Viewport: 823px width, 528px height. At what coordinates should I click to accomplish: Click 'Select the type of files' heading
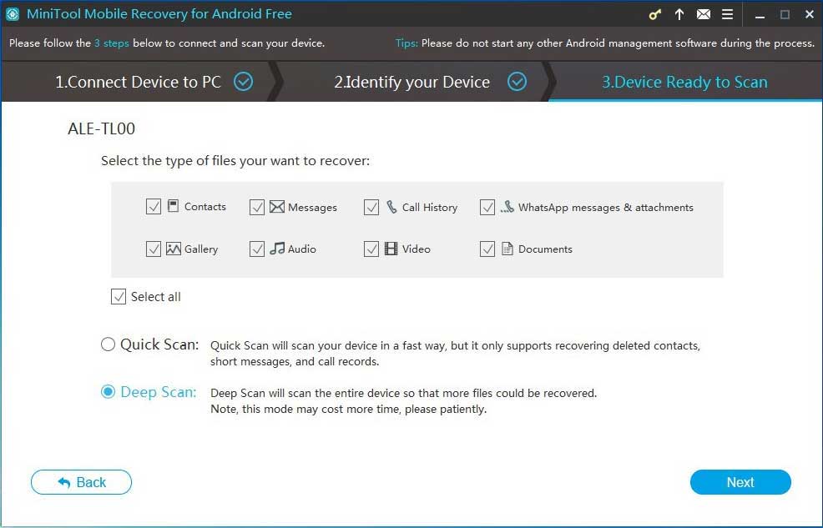point(235,160)
